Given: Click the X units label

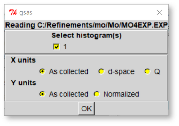Looking at the screenshot, I should pyautogui.click(x=23, y=60).
